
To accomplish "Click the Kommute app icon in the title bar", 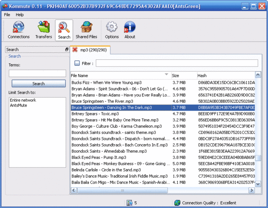I will pos(5,6).
